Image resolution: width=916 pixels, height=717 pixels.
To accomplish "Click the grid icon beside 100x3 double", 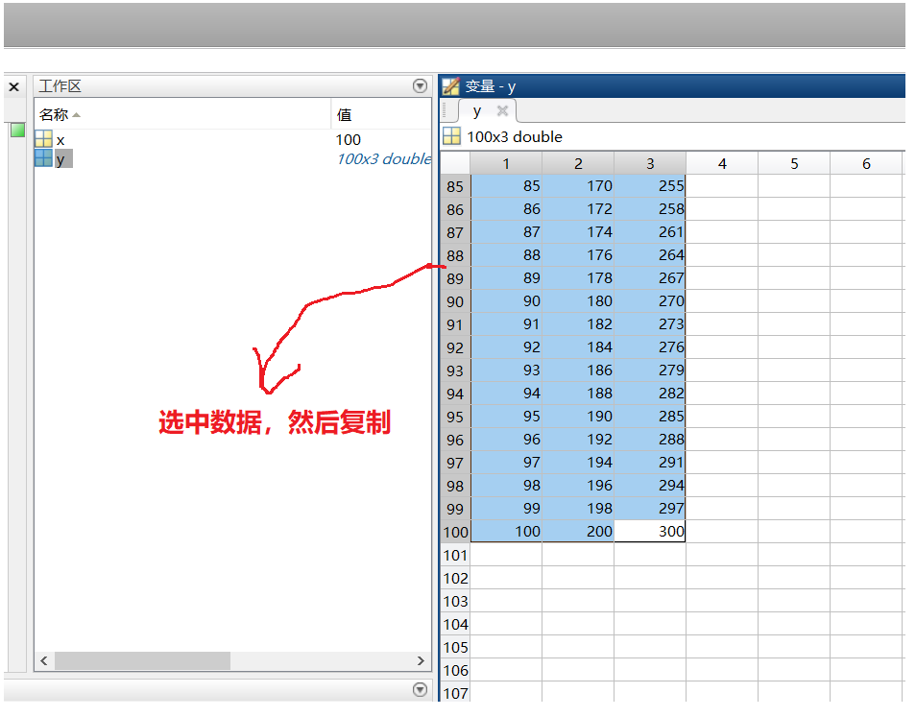I will (x=451, y=136).
